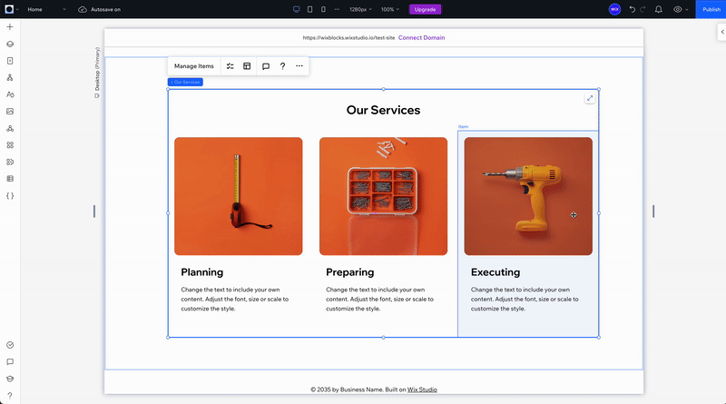The width and height of the screenshot is (726, 404).
Task: Expand the collapsed right inspector panel
Action: coord(721,32)
